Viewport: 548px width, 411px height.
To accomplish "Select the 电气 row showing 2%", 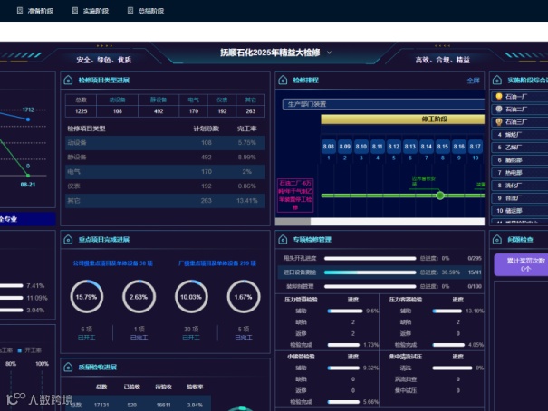I will tap(165, 172).
